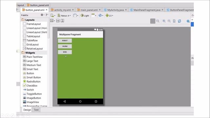Select Small Text widget
Image resolution: width=210 pixels, height=118 pixels.
31,69
